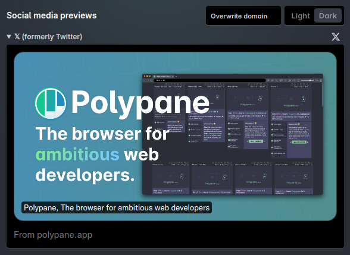Collapse the X (formerly Twitter) disclosure triangle

coord(9,37)
